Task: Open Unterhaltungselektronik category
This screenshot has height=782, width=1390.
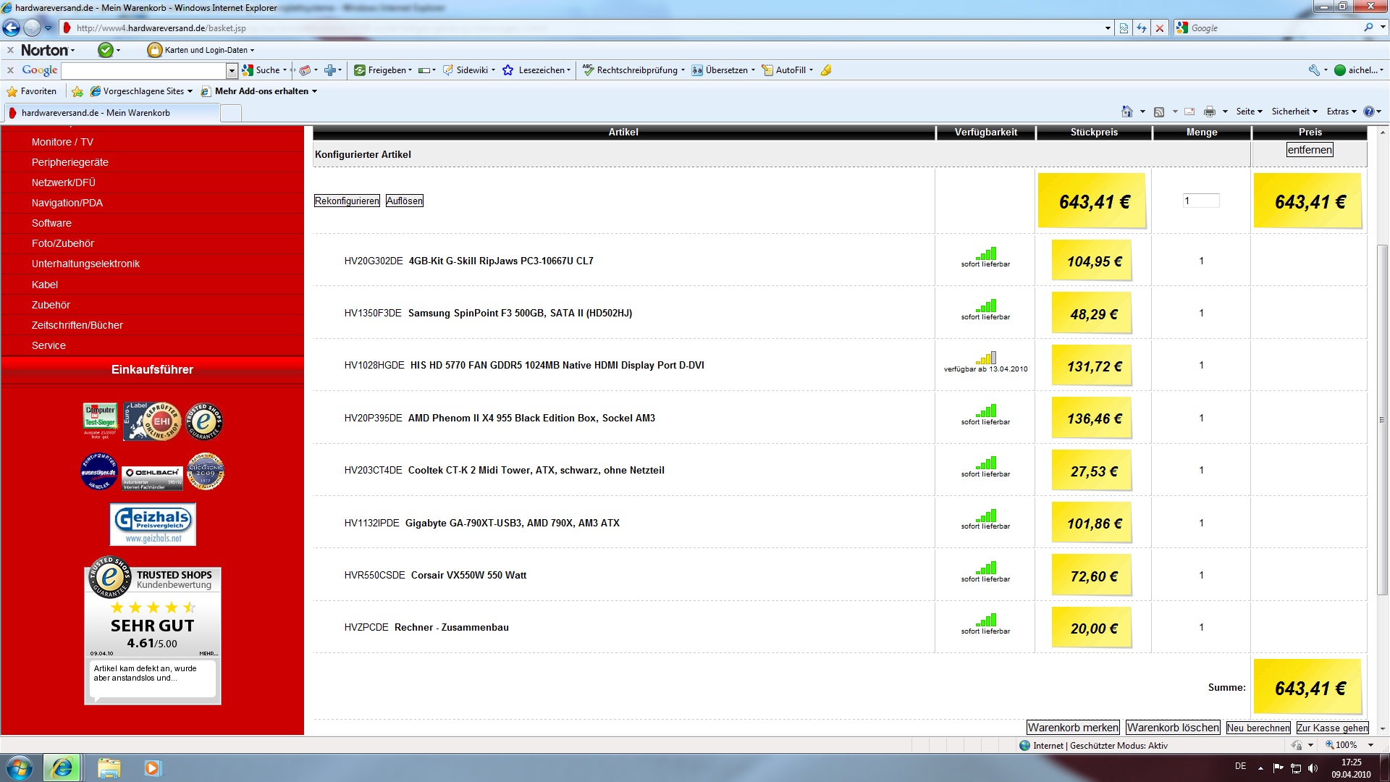Action: tap(85, 264)
